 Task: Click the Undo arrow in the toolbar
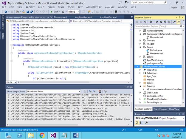click(37, 12)
